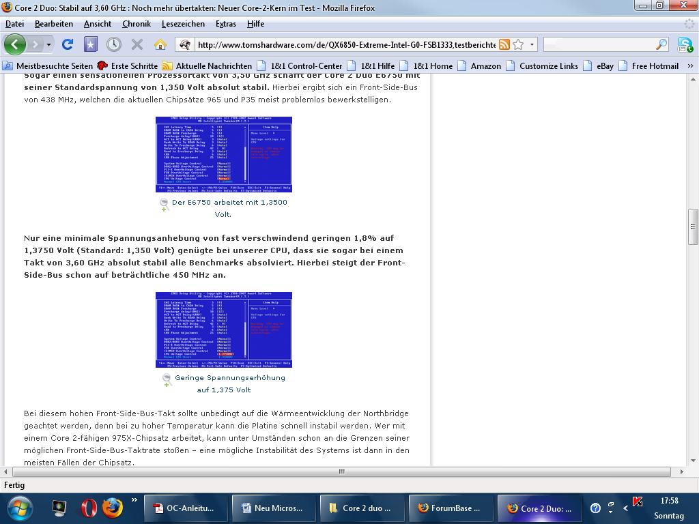The height and width of the screenshot is (524, 699).
Task: Open the Chronik menu
Action: pos(137,24)
